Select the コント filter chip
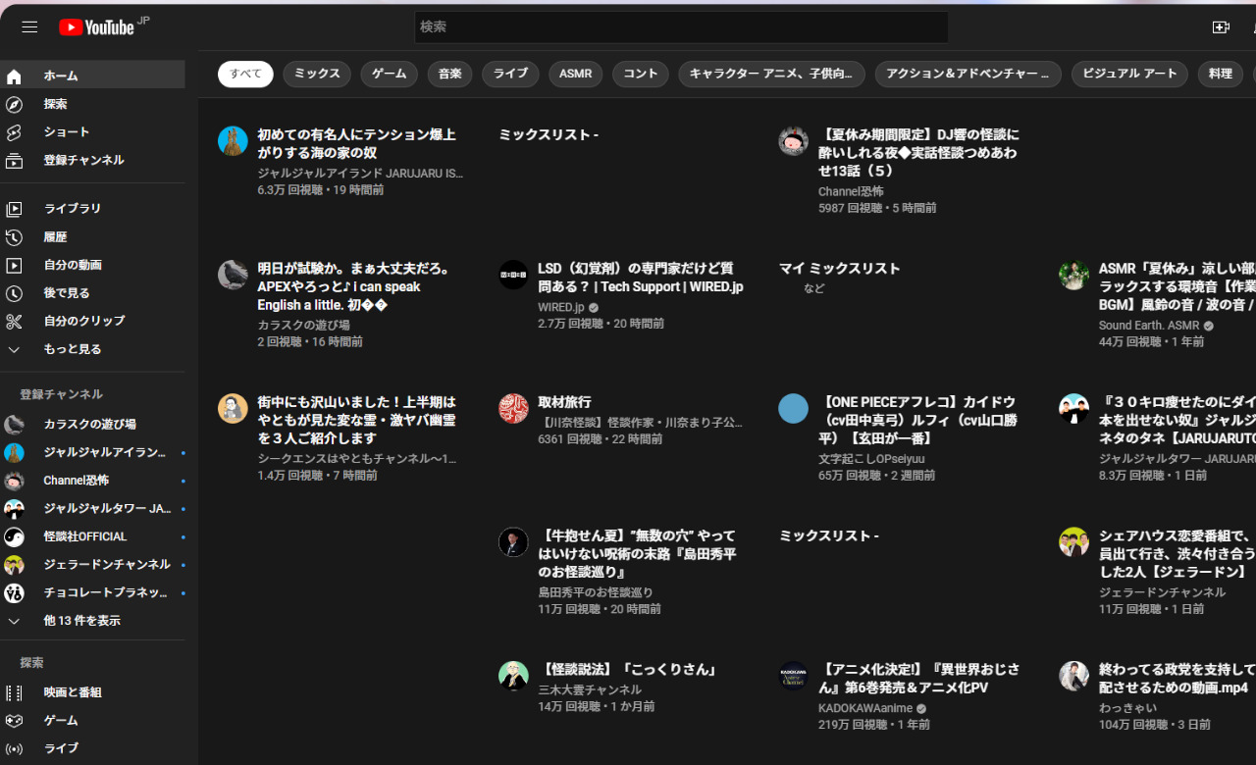Viewport: 1256px width, 765px height. [641, 74]
